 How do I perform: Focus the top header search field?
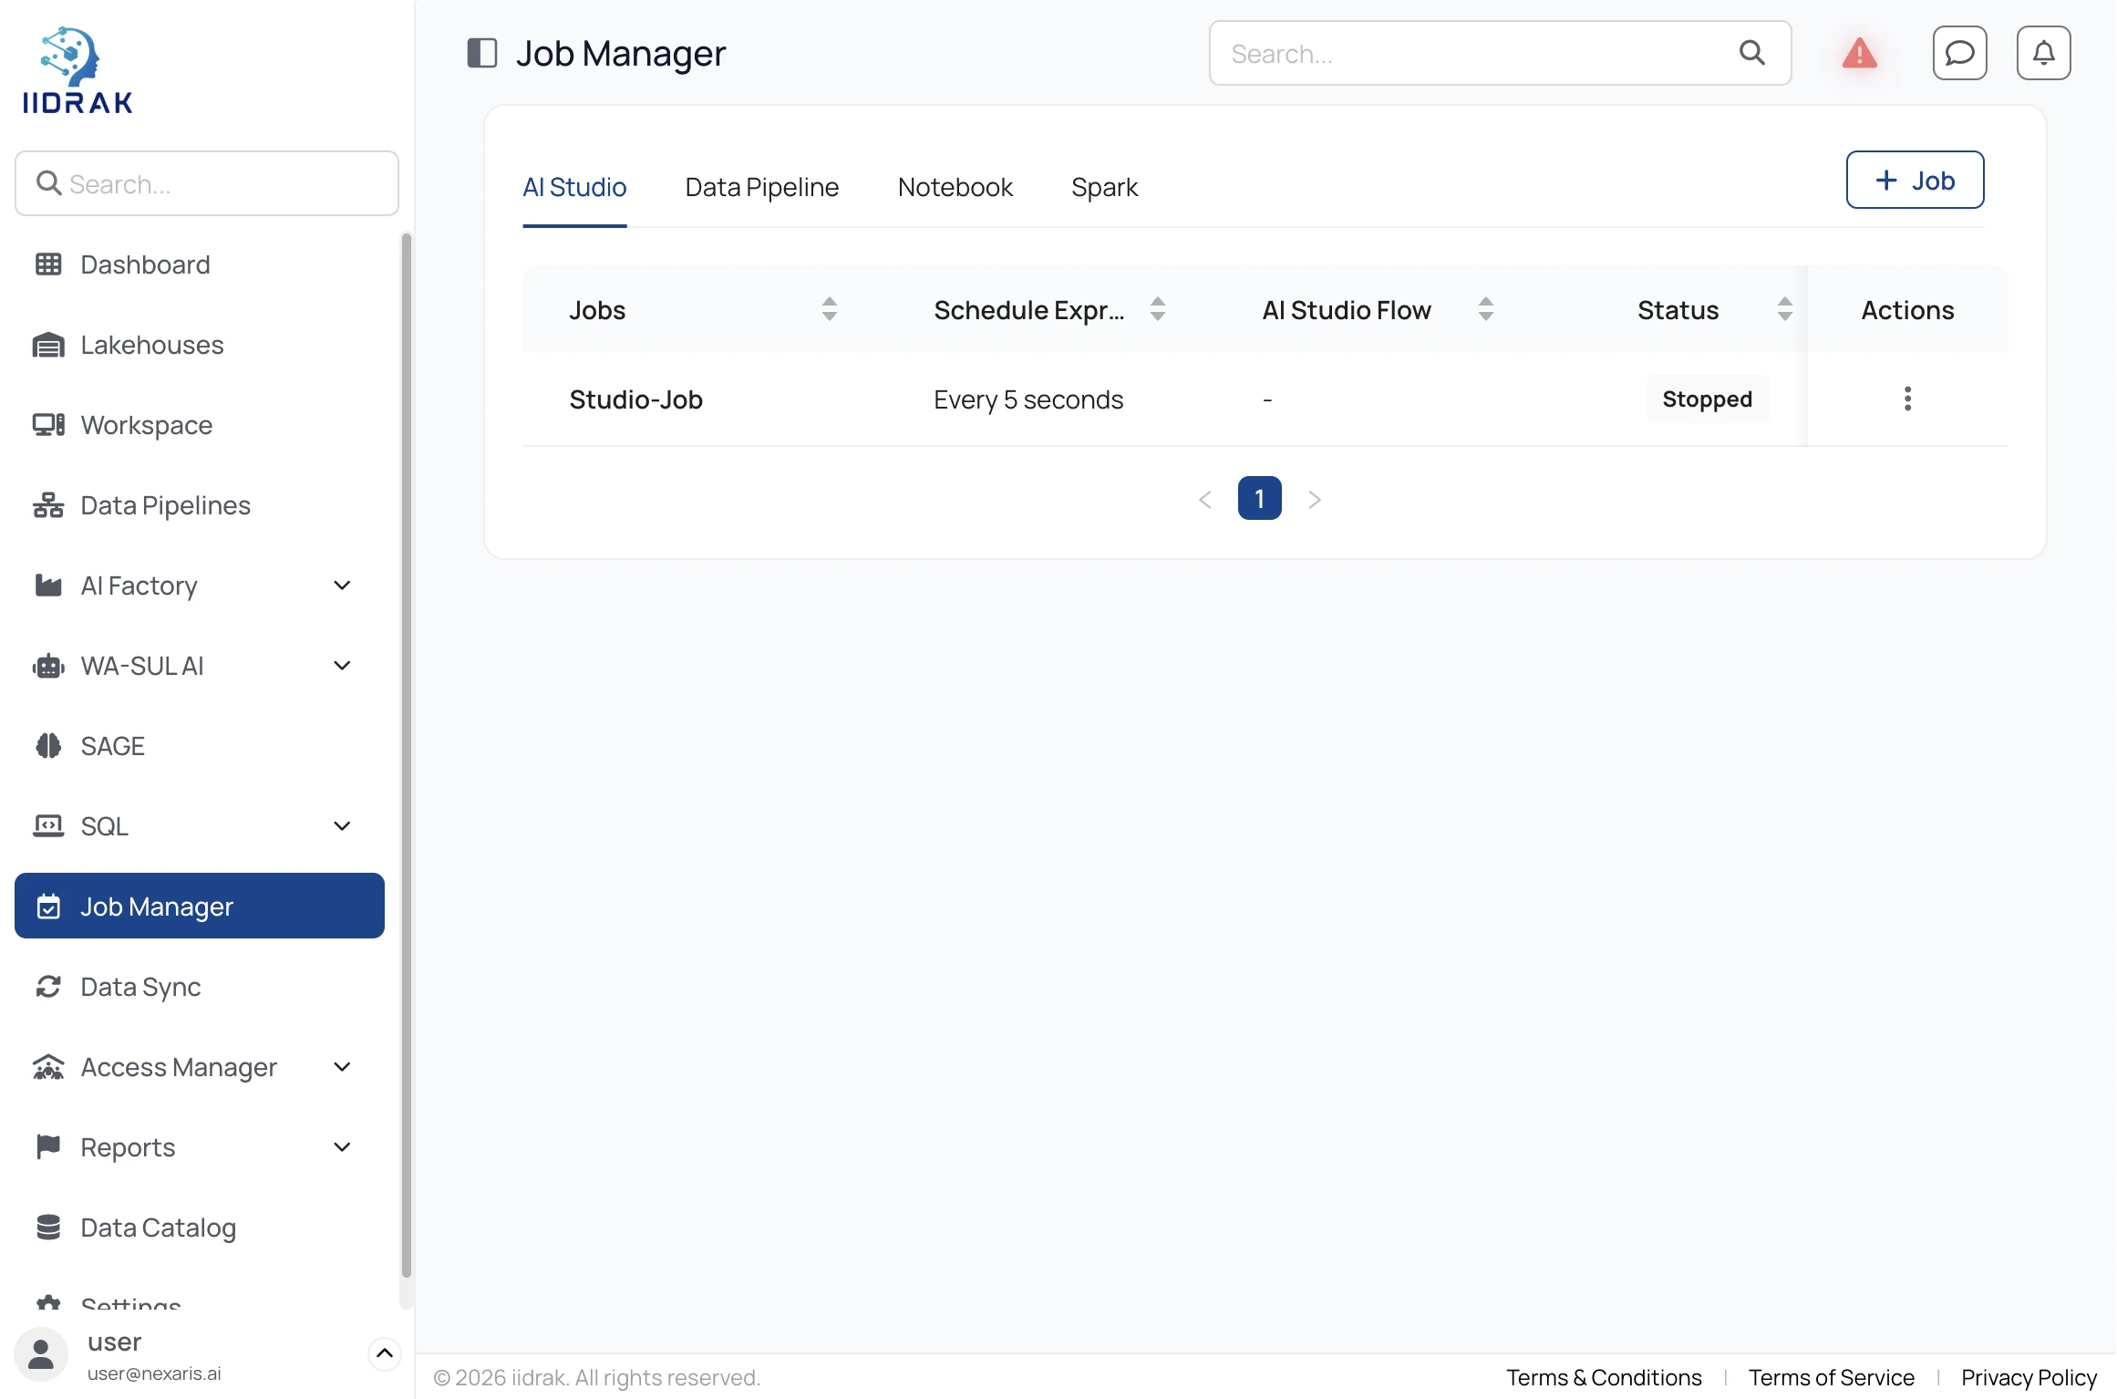pyautogui.click(x=1500, y=53)
